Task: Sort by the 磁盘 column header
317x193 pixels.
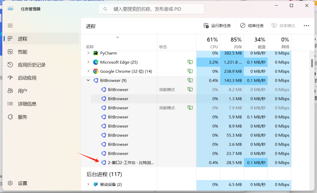Action: pos(256,43)
